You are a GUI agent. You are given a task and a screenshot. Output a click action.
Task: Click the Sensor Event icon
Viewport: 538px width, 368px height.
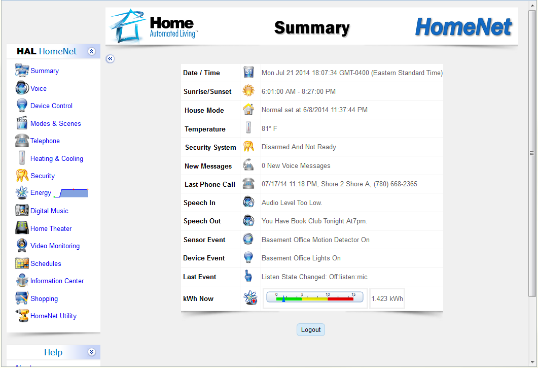point(248,239)
